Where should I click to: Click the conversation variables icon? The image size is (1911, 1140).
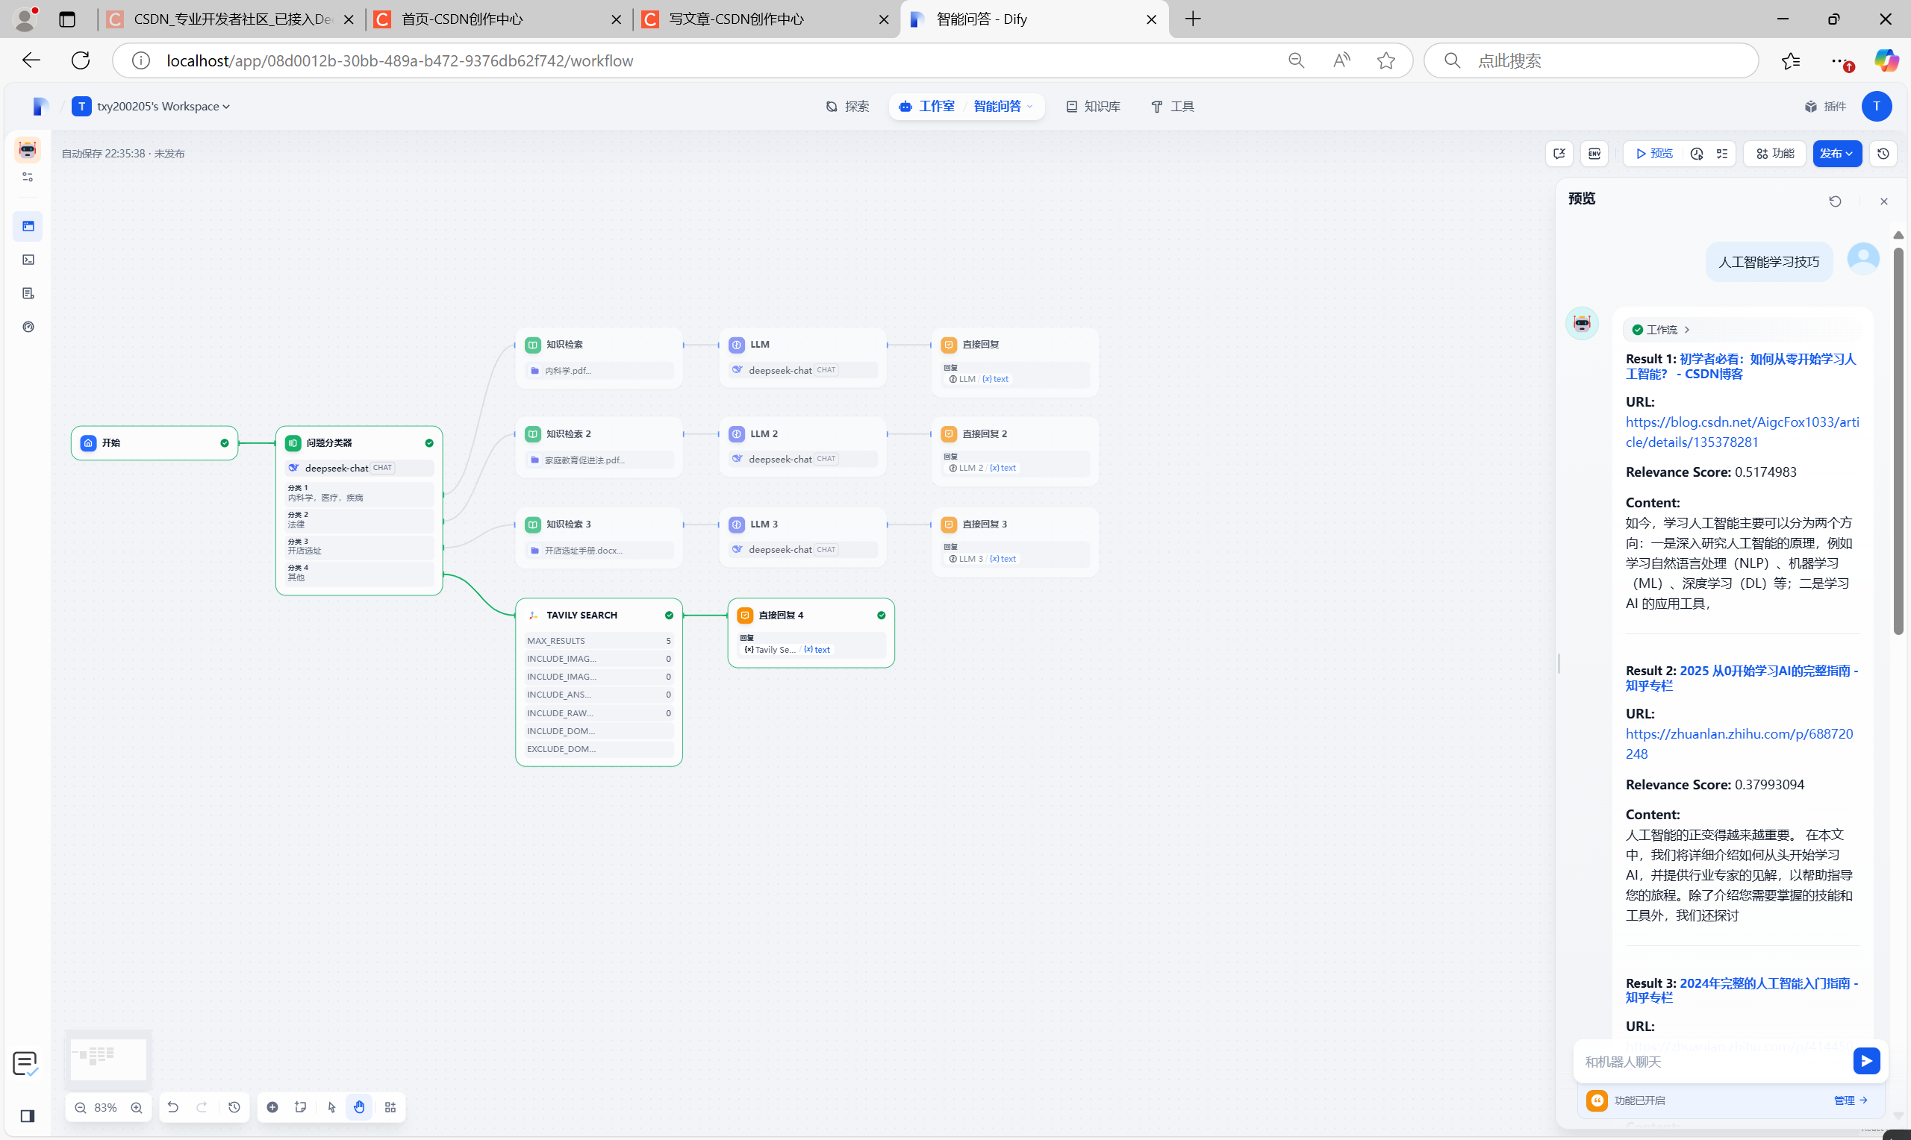pyautogui.click(x=1559, y=154)
